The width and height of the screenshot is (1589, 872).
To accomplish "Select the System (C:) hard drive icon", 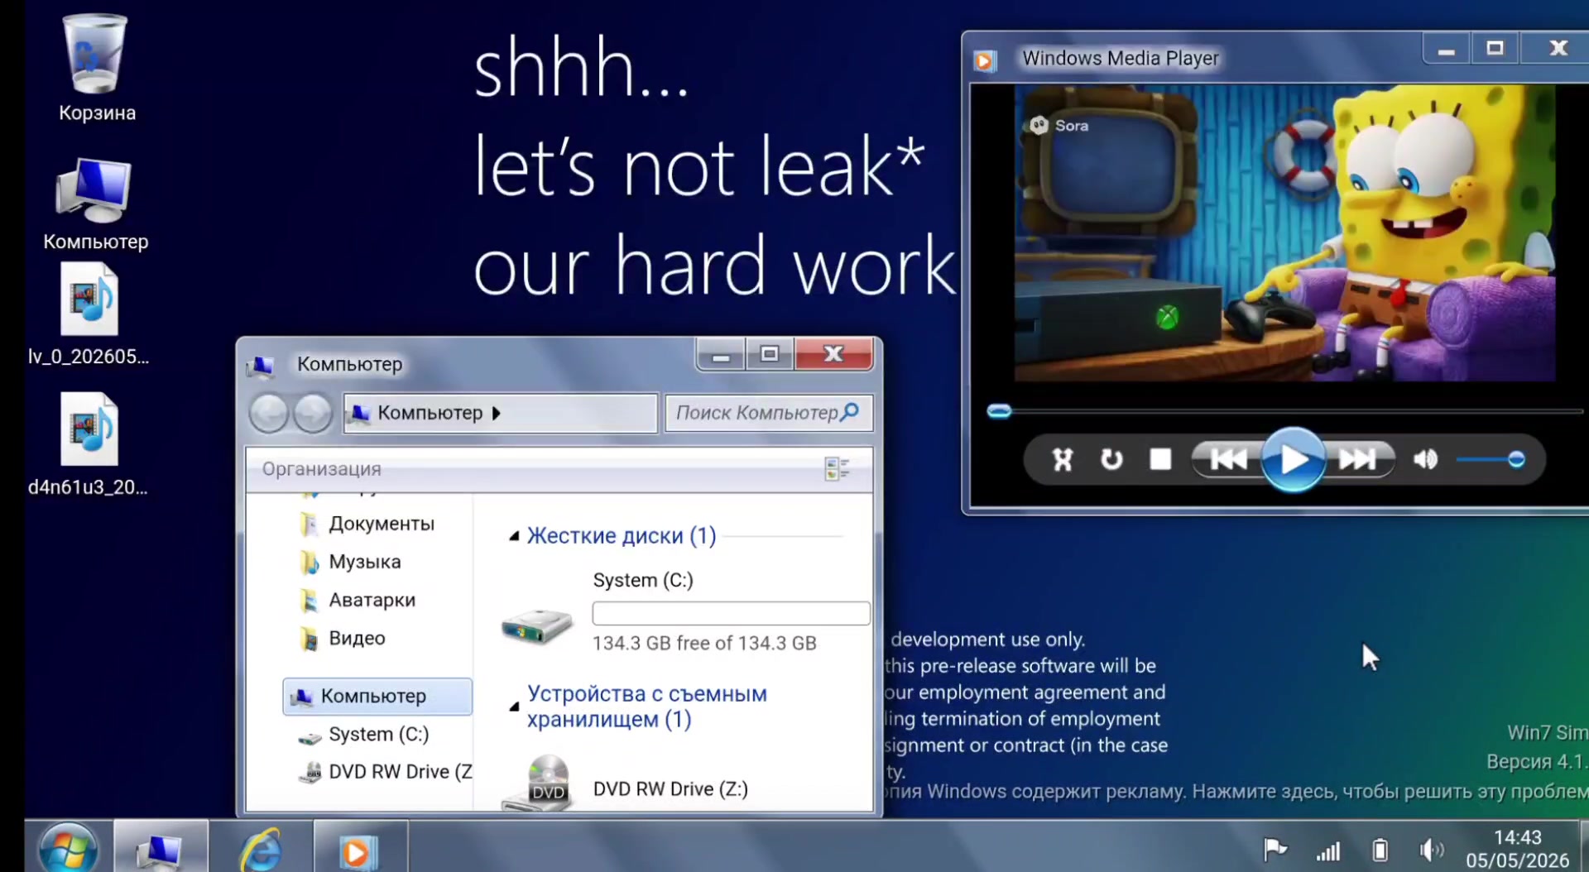I will 537,625.
